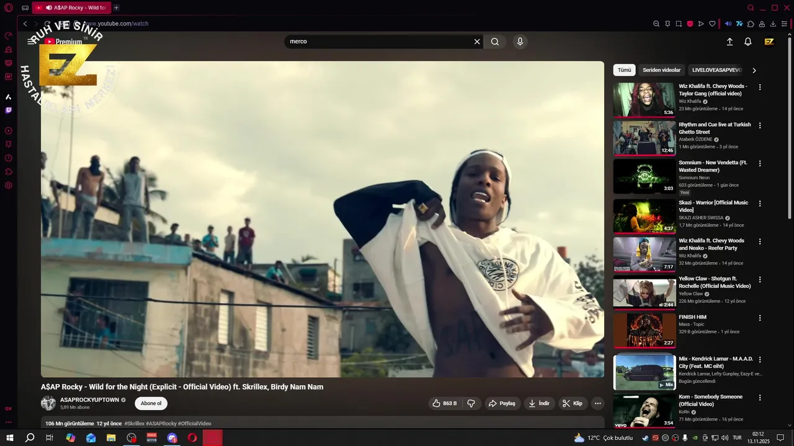Open Easy Setup sliders icon
This screenshot has width=794, height=446.
pos(784,24)
